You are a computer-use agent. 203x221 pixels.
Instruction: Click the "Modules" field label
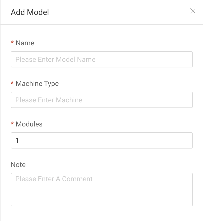tap(29, 124)
